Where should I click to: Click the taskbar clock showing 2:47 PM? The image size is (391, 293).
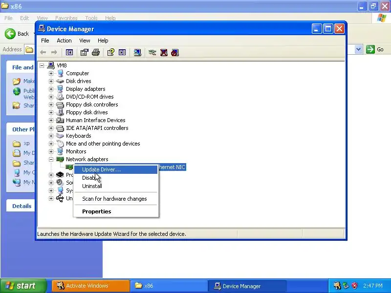tap(372, 286)
